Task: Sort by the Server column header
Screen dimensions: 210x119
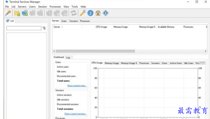Action: pyautogui.click(x=67, y=27)
